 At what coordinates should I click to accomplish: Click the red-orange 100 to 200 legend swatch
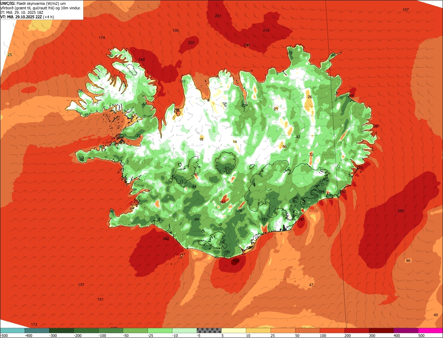pyautogui.click(x=332, y=330)
